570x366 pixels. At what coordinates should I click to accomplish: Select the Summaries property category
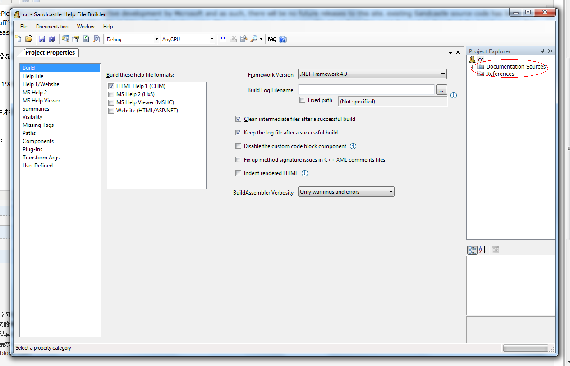pos(60,109)
